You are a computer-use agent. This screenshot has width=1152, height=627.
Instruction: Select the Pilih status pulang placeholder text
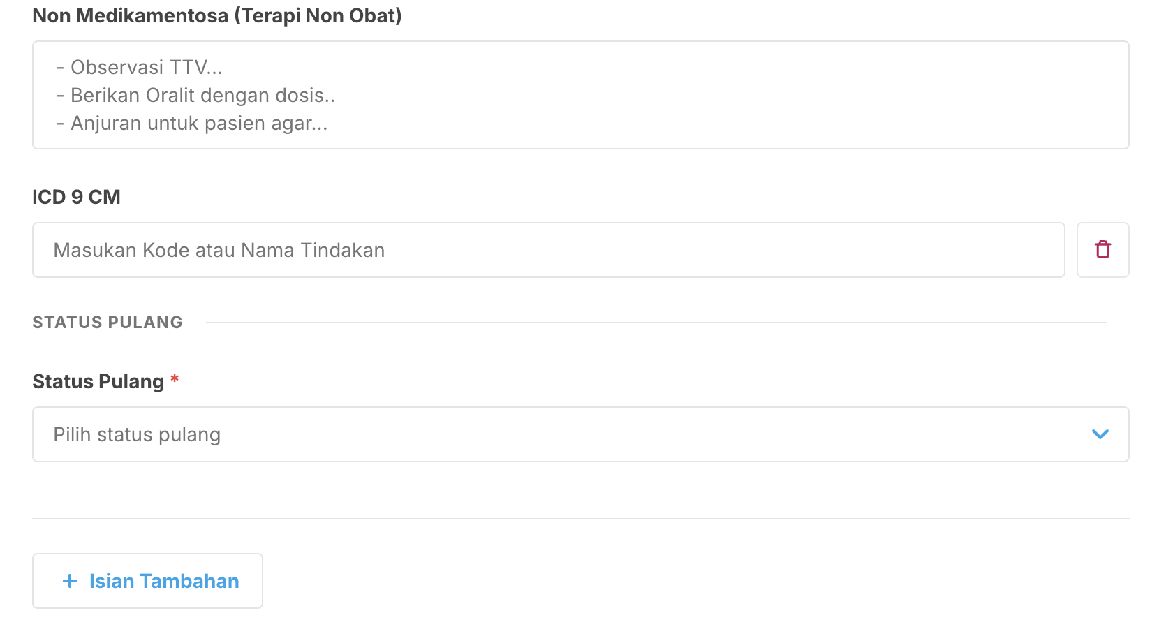[x=137, y=434]
